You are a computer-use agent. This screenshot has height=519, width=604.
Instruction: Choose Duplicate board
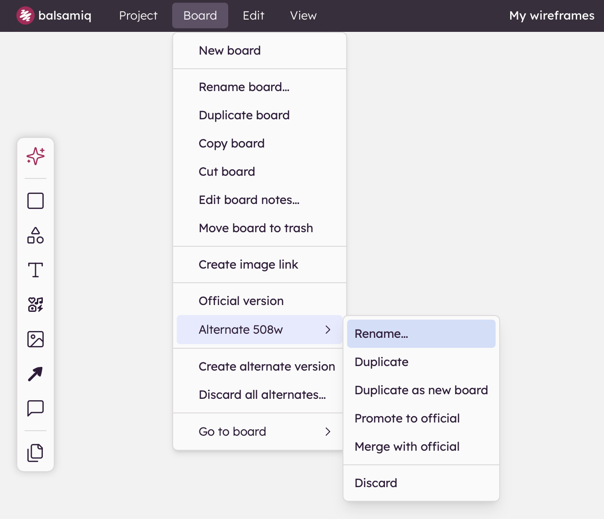click(x=260, y=115)
